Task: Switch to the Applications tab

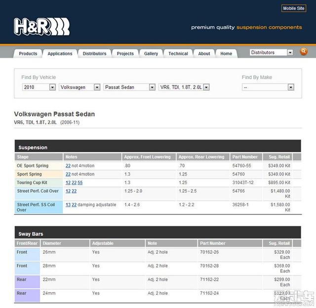Action: coord(60,54)
